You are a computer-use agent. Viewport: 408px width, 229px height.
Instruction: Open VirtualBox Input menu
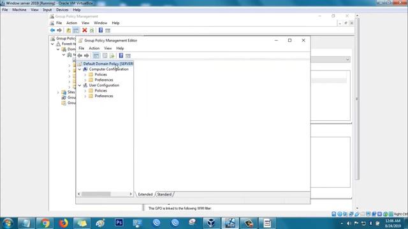coord(47,10)
